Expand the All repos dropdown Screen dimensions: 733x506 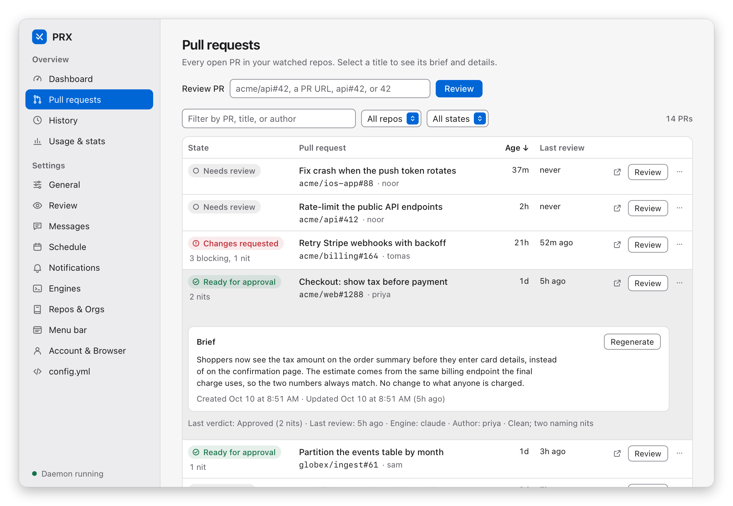point(391,119)
